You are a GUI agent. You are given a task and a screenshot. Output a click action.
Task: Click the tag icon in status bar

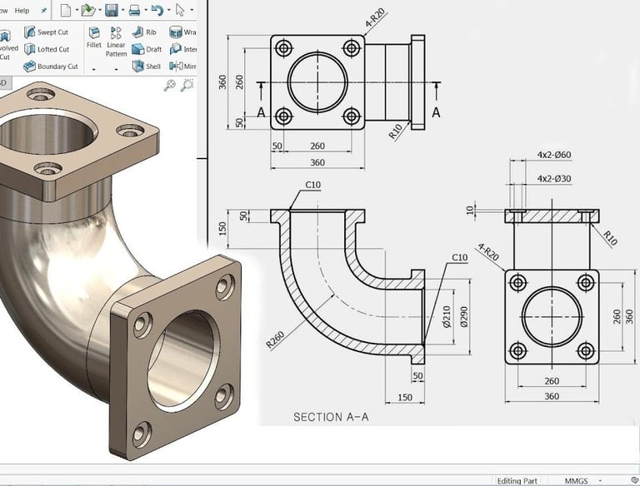coord(635,481)
